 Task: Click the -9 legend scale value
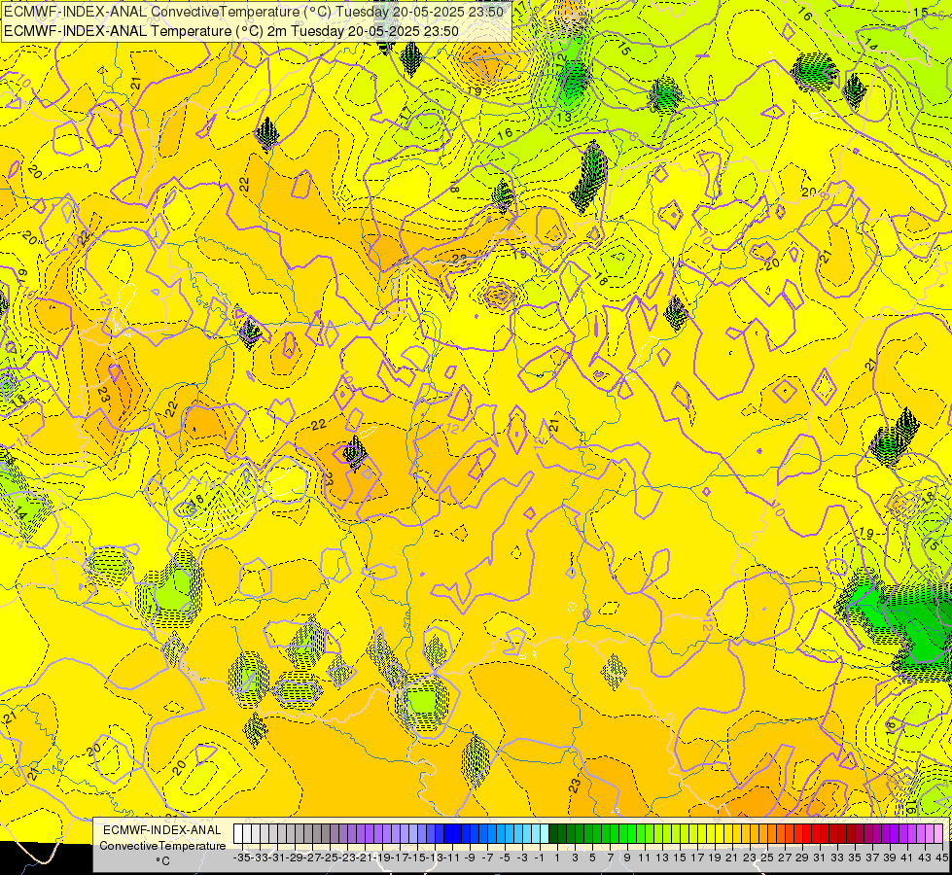(x=470, y=857)
